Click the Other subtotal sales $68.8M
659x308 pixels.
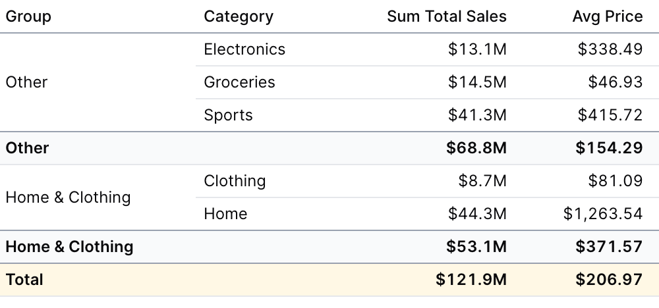476,148
